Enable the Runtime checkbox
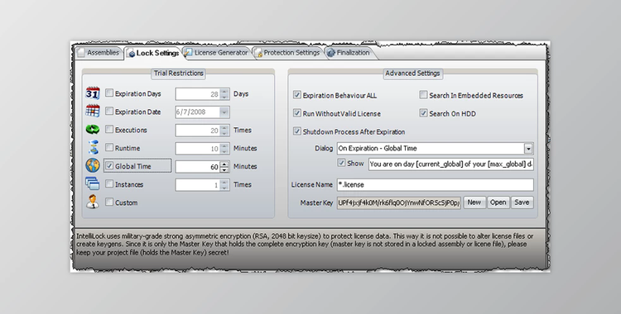This screenshot has height=314, width=621. point(109,148)
